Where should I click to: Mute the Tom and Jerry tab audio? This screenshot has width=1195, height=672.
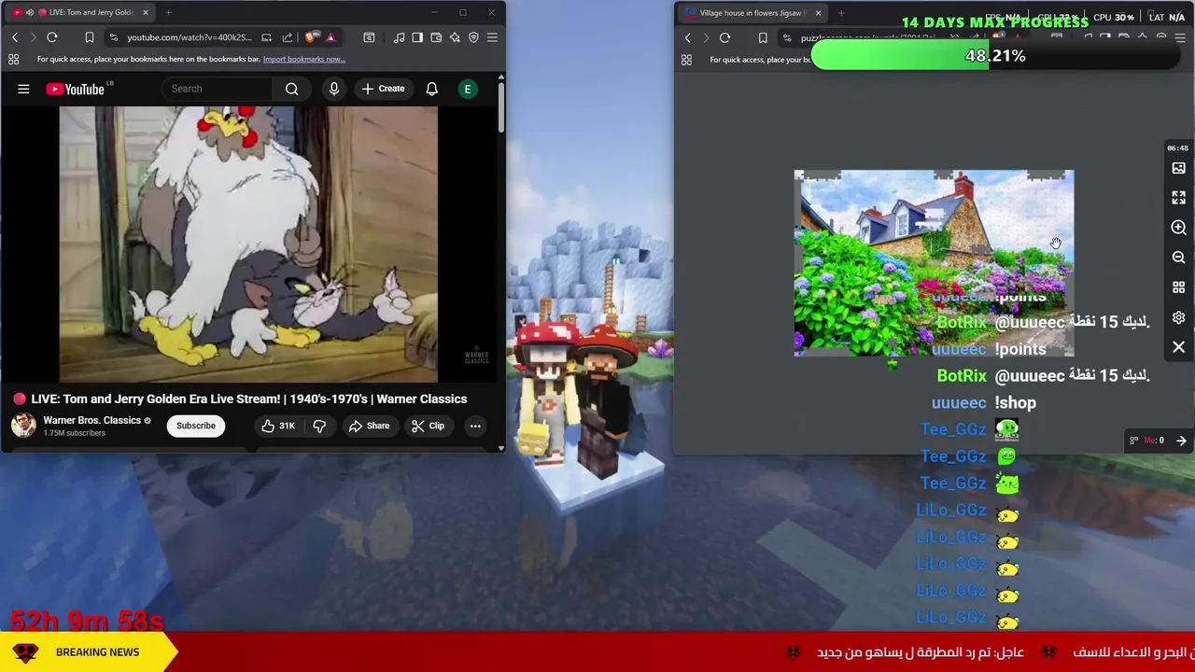[29, 12]
